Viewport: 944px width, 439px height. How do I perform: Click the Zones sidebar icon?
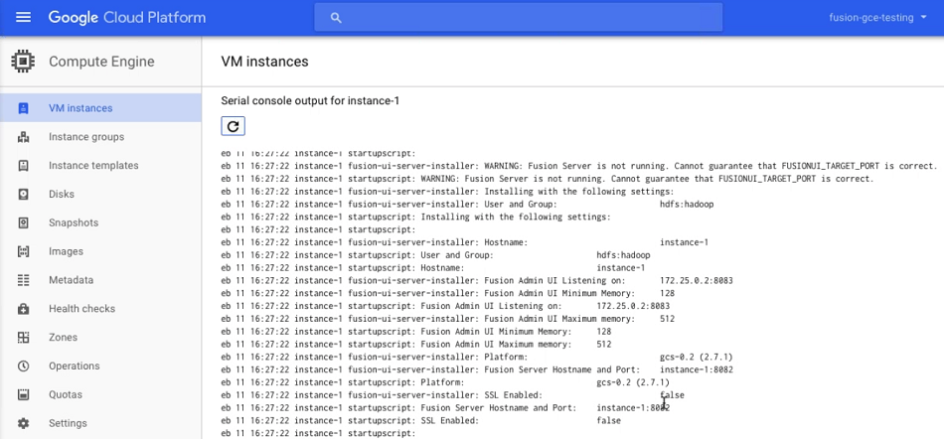pos(24,338)
